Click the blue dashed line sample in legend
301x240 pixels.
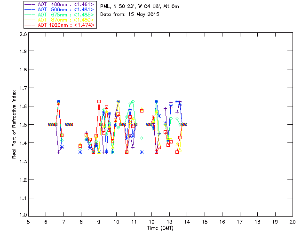[x=30, y=9]
